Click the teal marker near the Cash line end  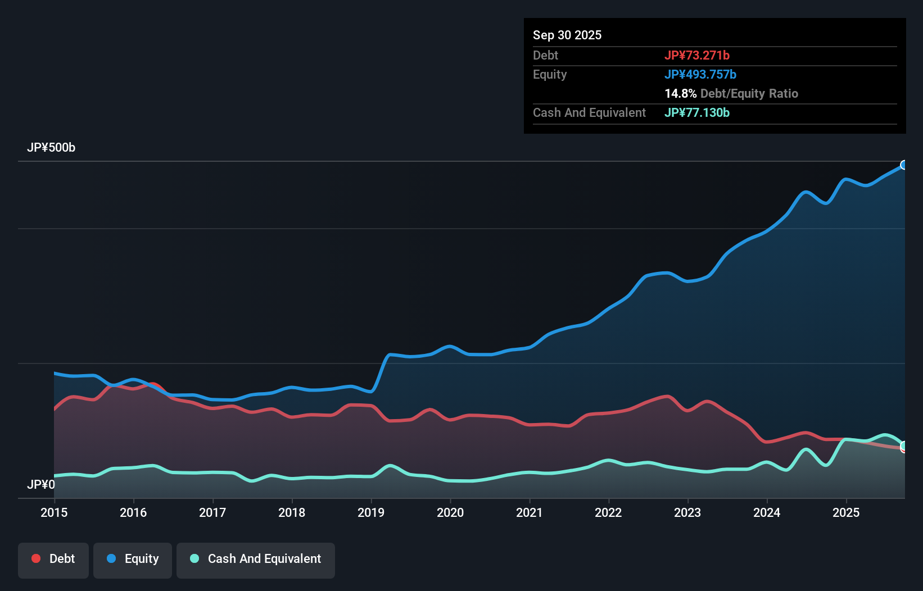(903, 445)
